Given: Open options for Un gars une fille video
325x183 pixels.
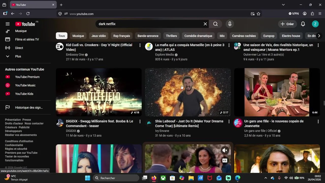Looking at the screenshot, I should 318,121.
